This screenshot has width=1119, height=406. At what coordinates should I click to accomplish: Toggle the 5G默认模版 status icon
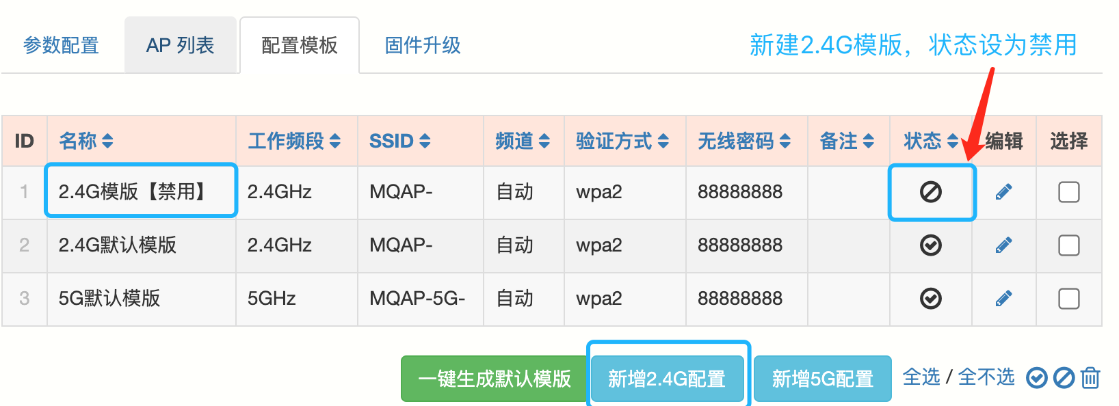(930, 299)
